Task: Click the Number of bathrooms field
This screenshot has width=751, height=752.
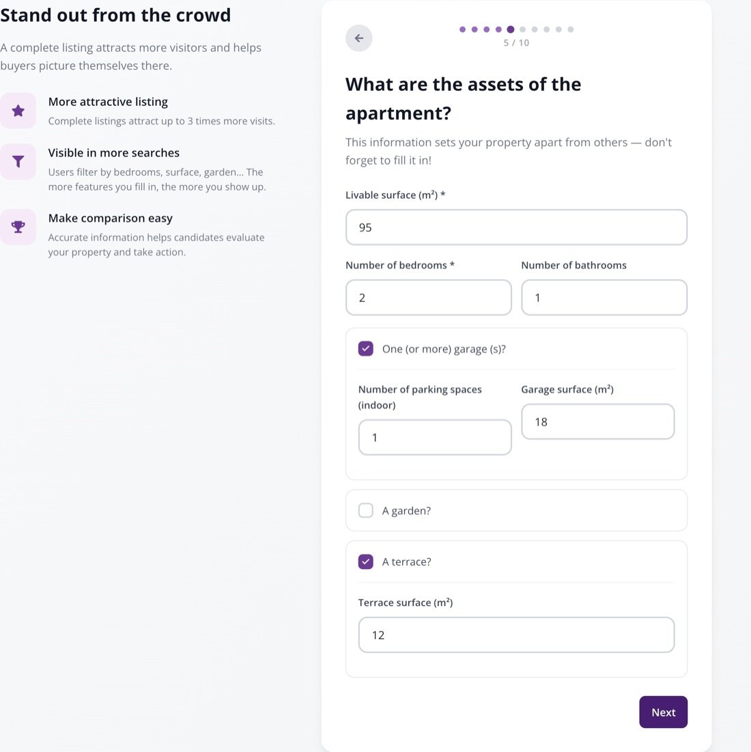Action: point(604,297)
